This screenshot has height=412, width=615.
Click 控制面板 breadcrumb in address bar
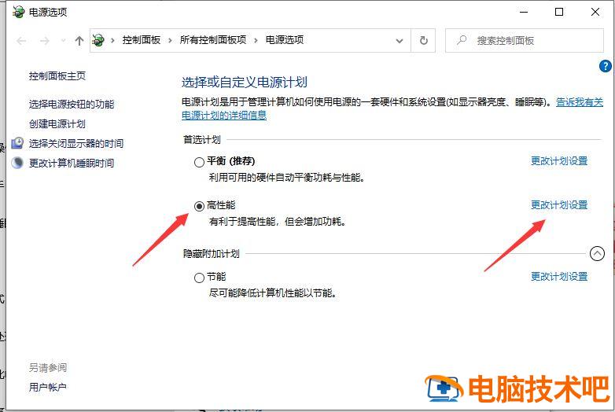click(x=142, y=40)
